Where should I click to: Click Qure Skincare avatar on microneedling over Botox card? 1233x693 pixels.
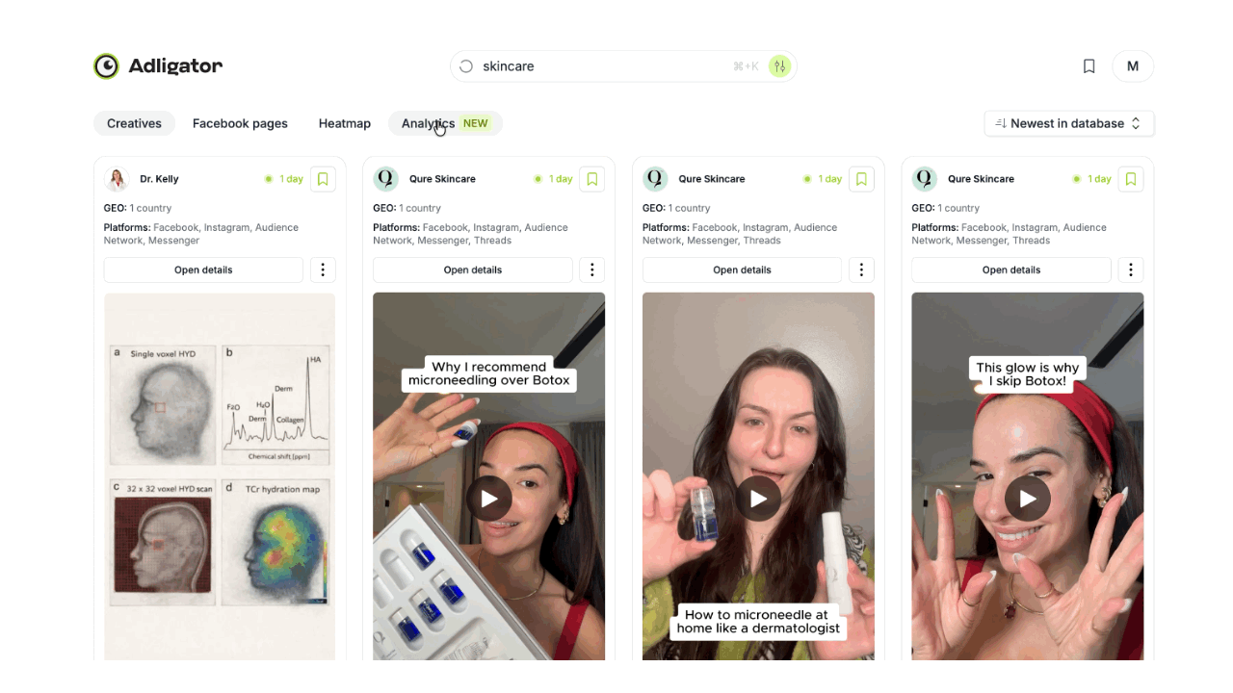click(x=385, y=179)
